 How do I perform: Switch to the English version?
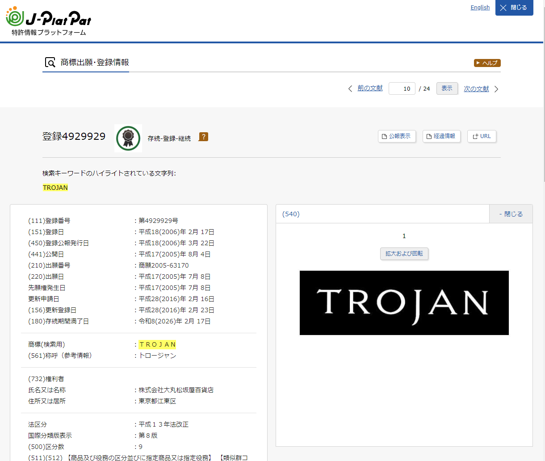point(480,8)
